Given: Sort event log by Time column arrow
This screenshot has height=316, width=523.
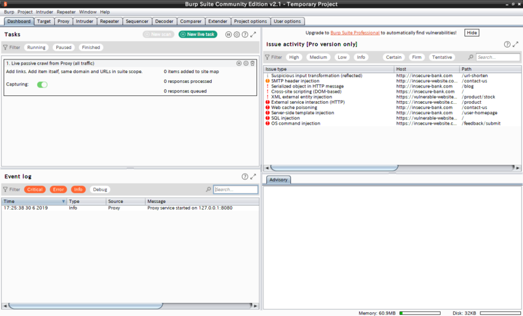Looking at the screenshot, I should 63,202.
